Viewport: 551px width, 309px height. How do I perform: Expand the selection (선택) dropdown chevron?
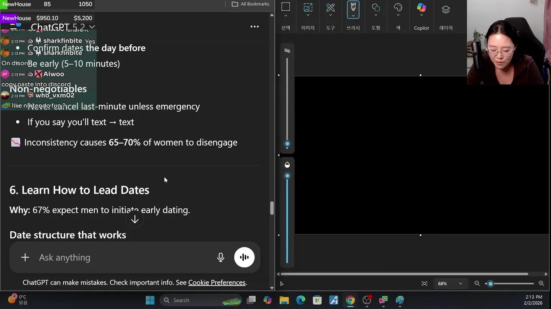click(285, 16)
